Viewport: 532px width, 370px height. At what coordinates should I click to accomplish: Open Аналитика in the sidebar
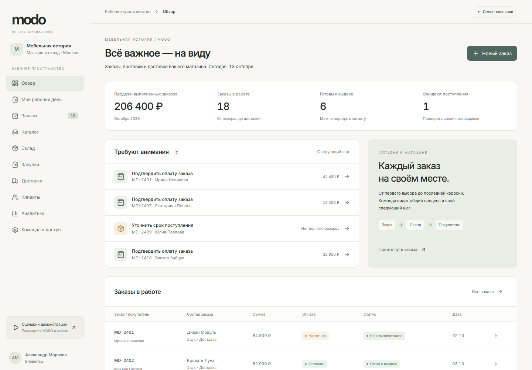coord(45,213)
